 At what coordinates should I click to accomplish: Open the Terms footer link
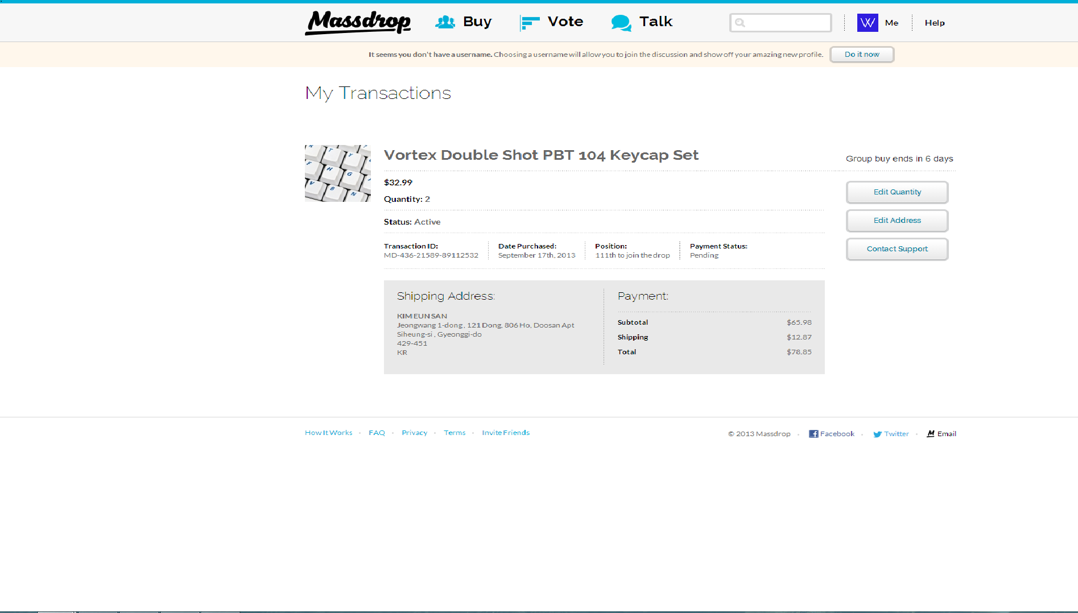[x=455, y=433]
